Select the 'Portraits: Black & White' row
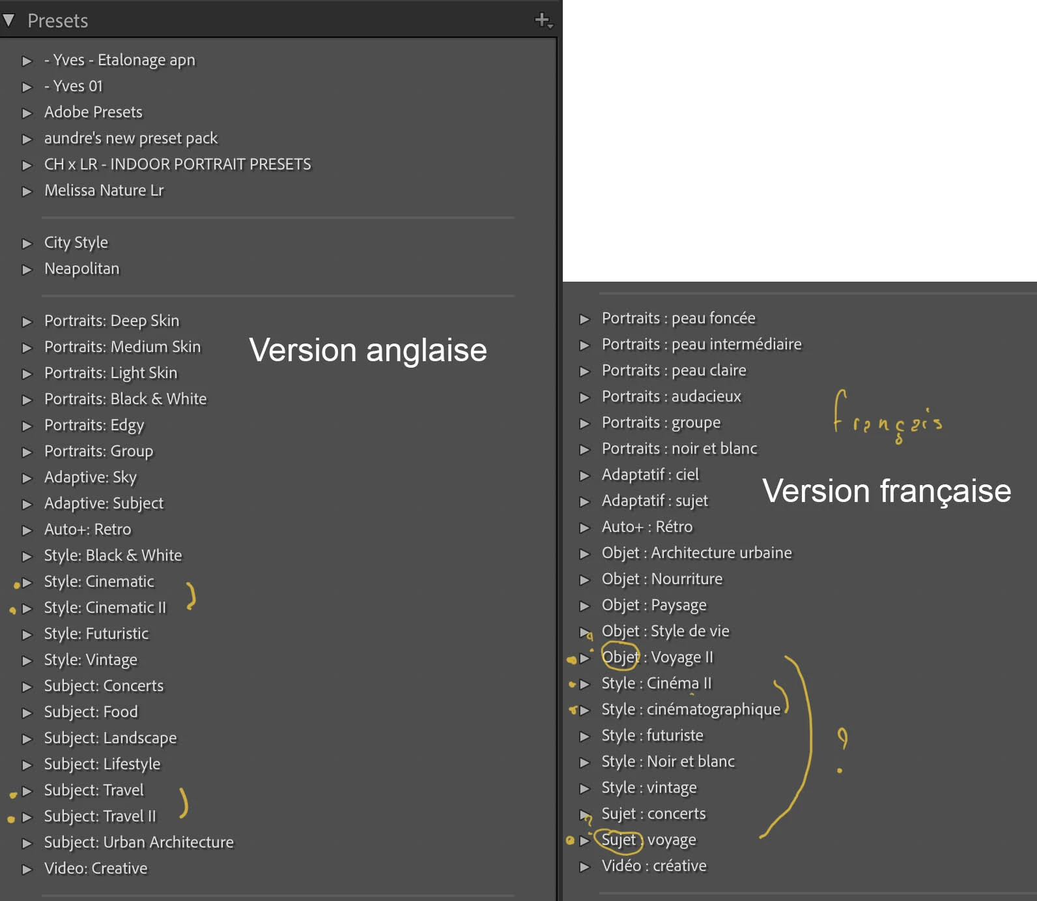This screenshot has height=901, width=1037. [x=125, y=399]
